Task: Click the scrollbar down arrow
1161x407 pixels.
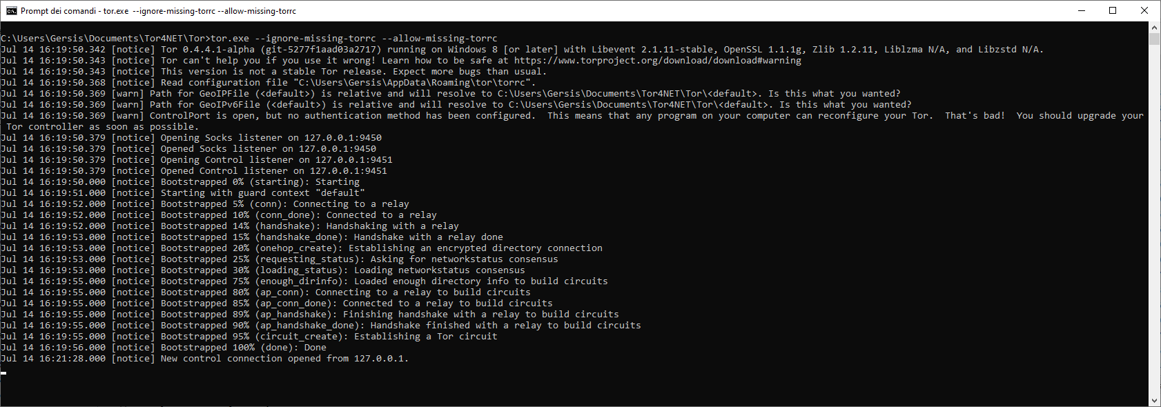Action: tap(1154, 399)
